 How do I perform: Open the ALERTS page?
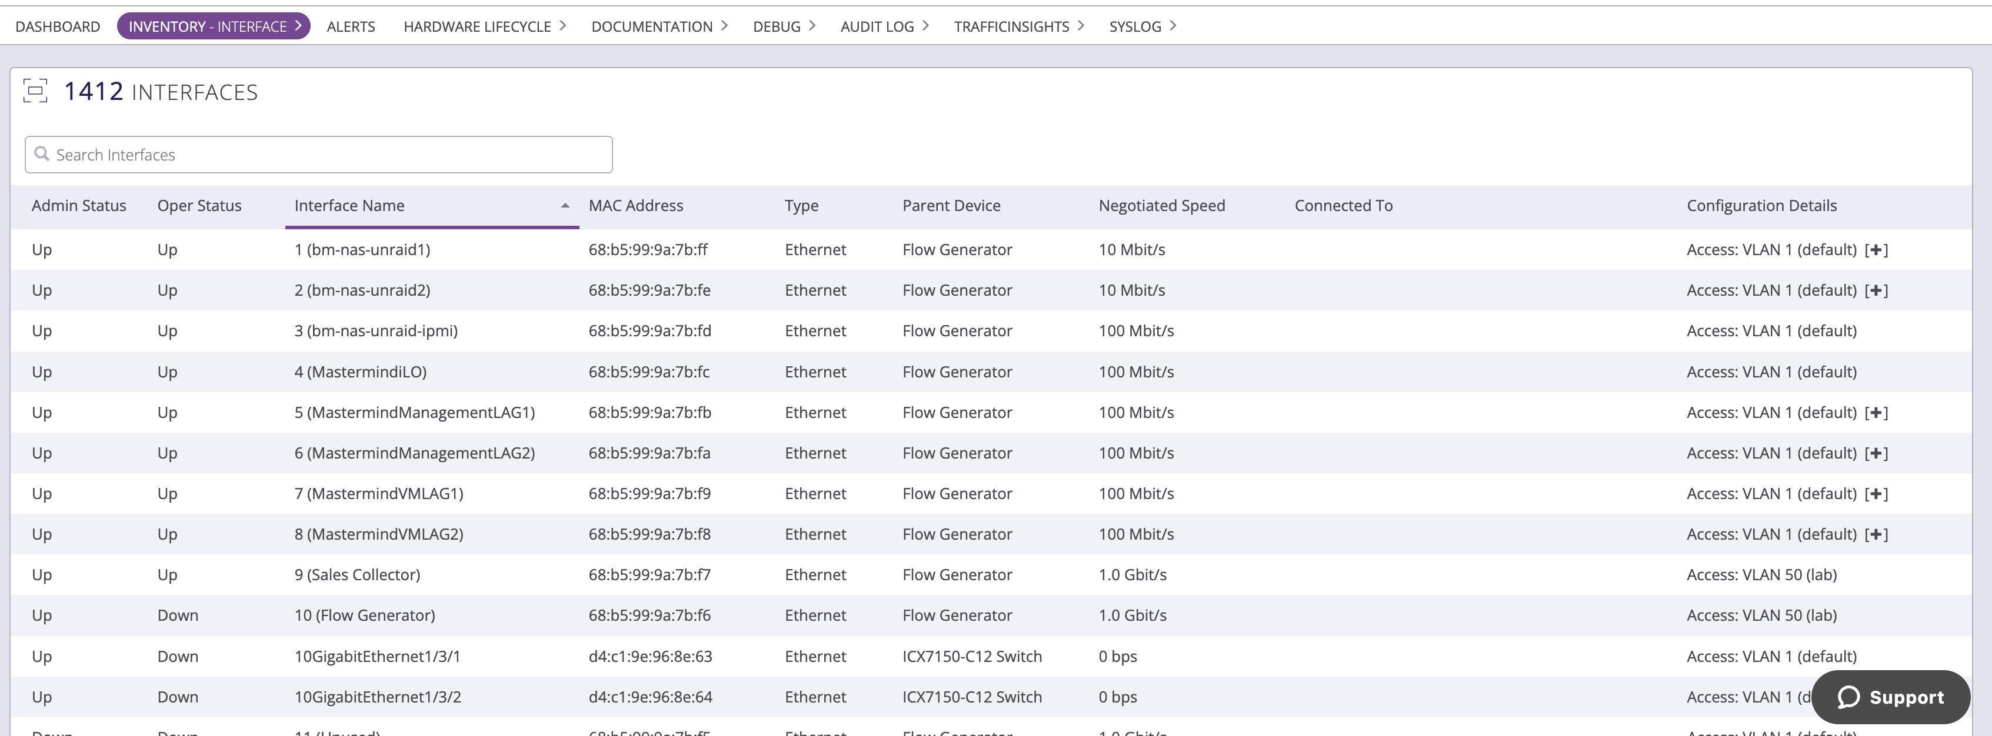(350, 25)
